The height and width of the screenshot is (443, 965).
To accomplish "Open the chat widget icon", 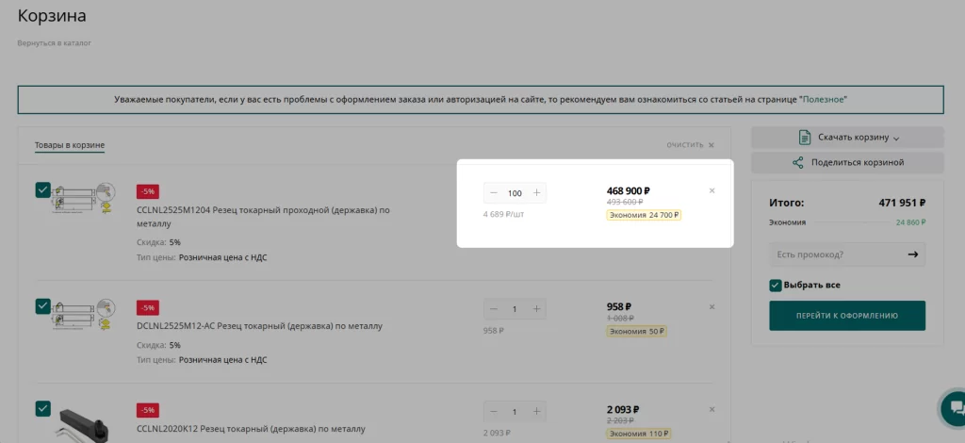I will (956, 406).
